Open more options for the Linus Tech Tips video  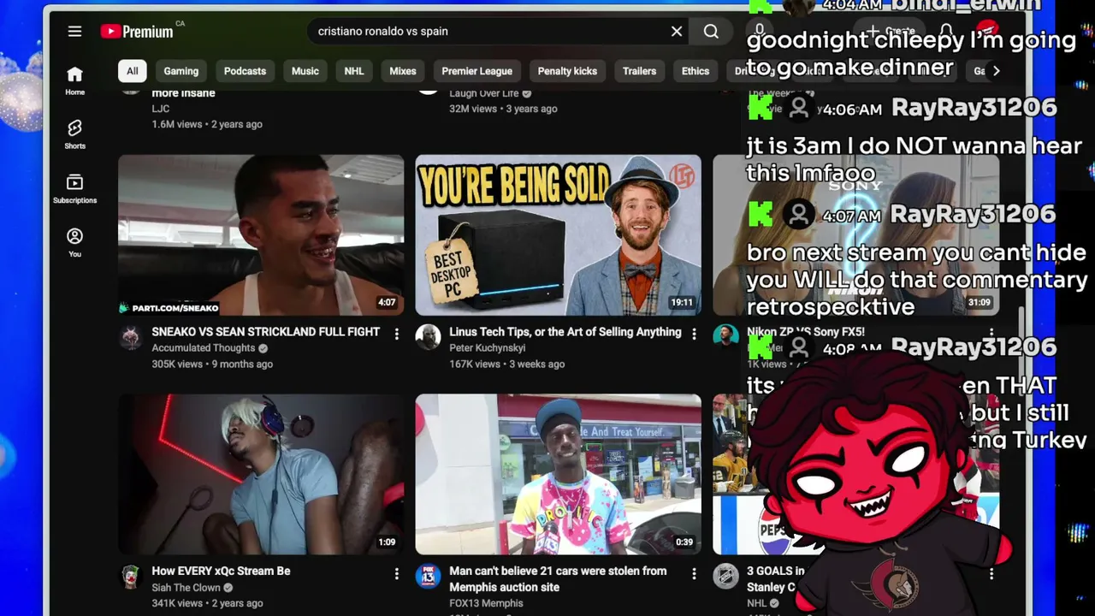[694, 334]
